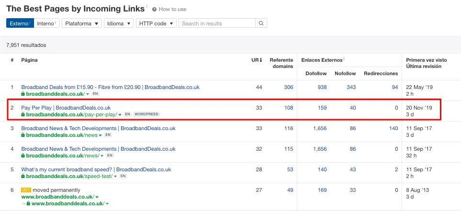Click the 159 dofollow value
This screenshot has width=461, height=211.
322,108
